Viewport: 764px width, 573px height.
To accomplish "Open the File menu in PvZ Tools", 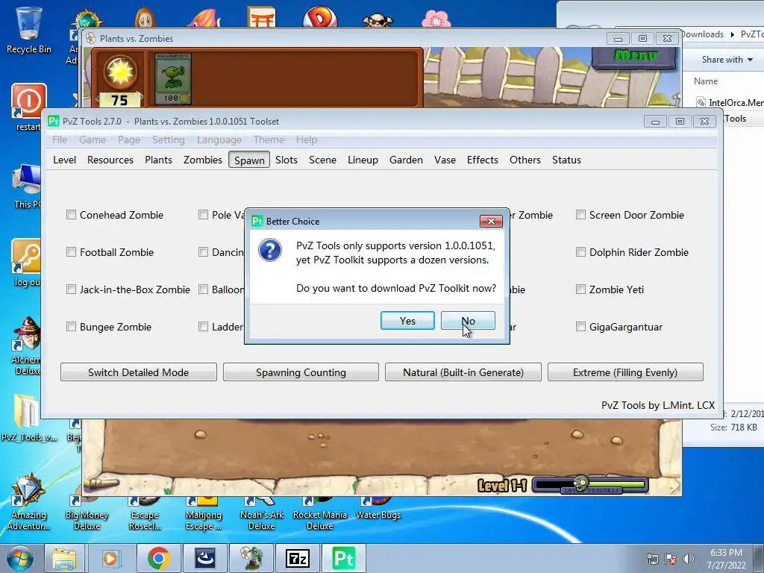I will tap(60, 140).
